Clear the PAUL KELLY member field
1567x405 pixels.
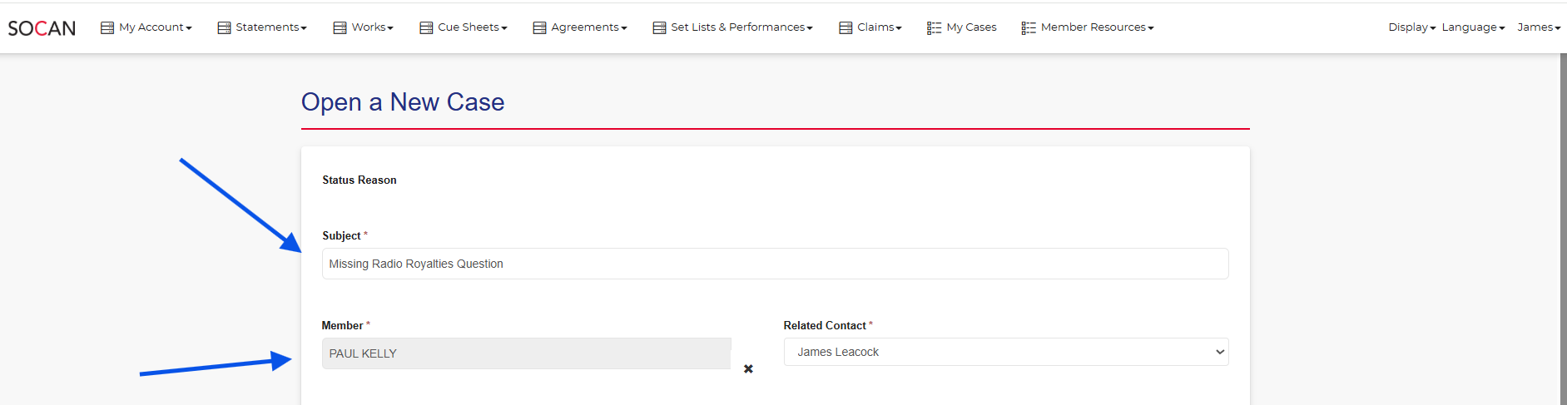coord(748,369)
